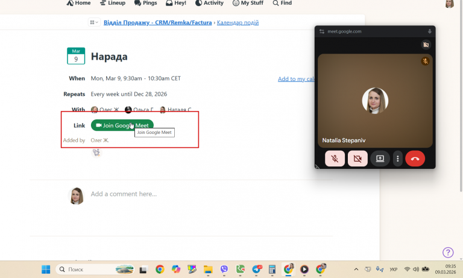The image size is (463, 278).
Task: Open Відділ Продажу - CRM/Remka/Factura project link
Action: [x=158, y=22]
